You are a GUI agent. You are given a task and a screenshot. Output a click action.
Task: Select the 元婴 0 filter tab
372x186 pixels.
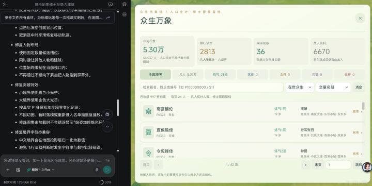pos(317,75)
